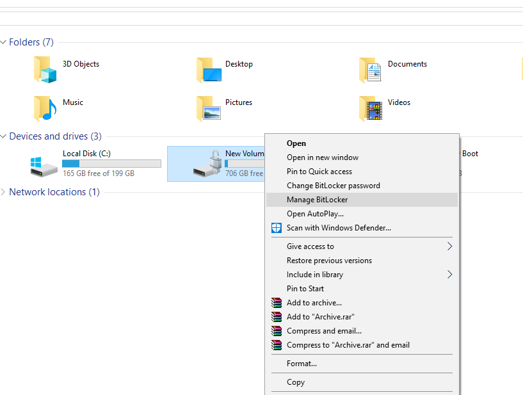This screenshot has width=523, height=395.
Task: Click the Local Disk (C:) usage bar
Action: point(111,163)
